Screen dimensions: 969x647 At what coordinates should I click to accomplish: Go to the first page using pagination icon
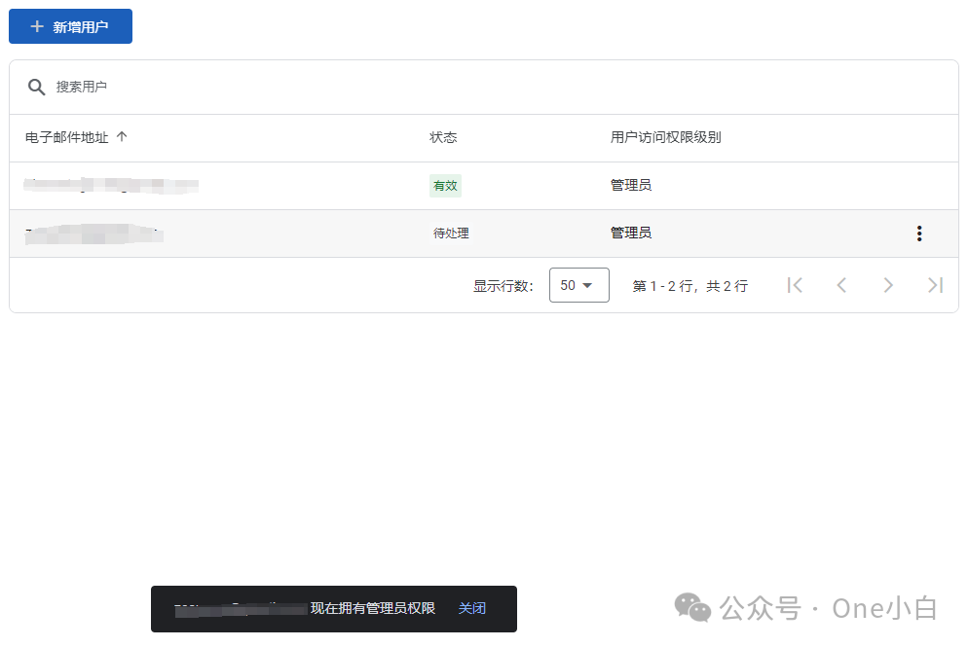click(795, 284)
